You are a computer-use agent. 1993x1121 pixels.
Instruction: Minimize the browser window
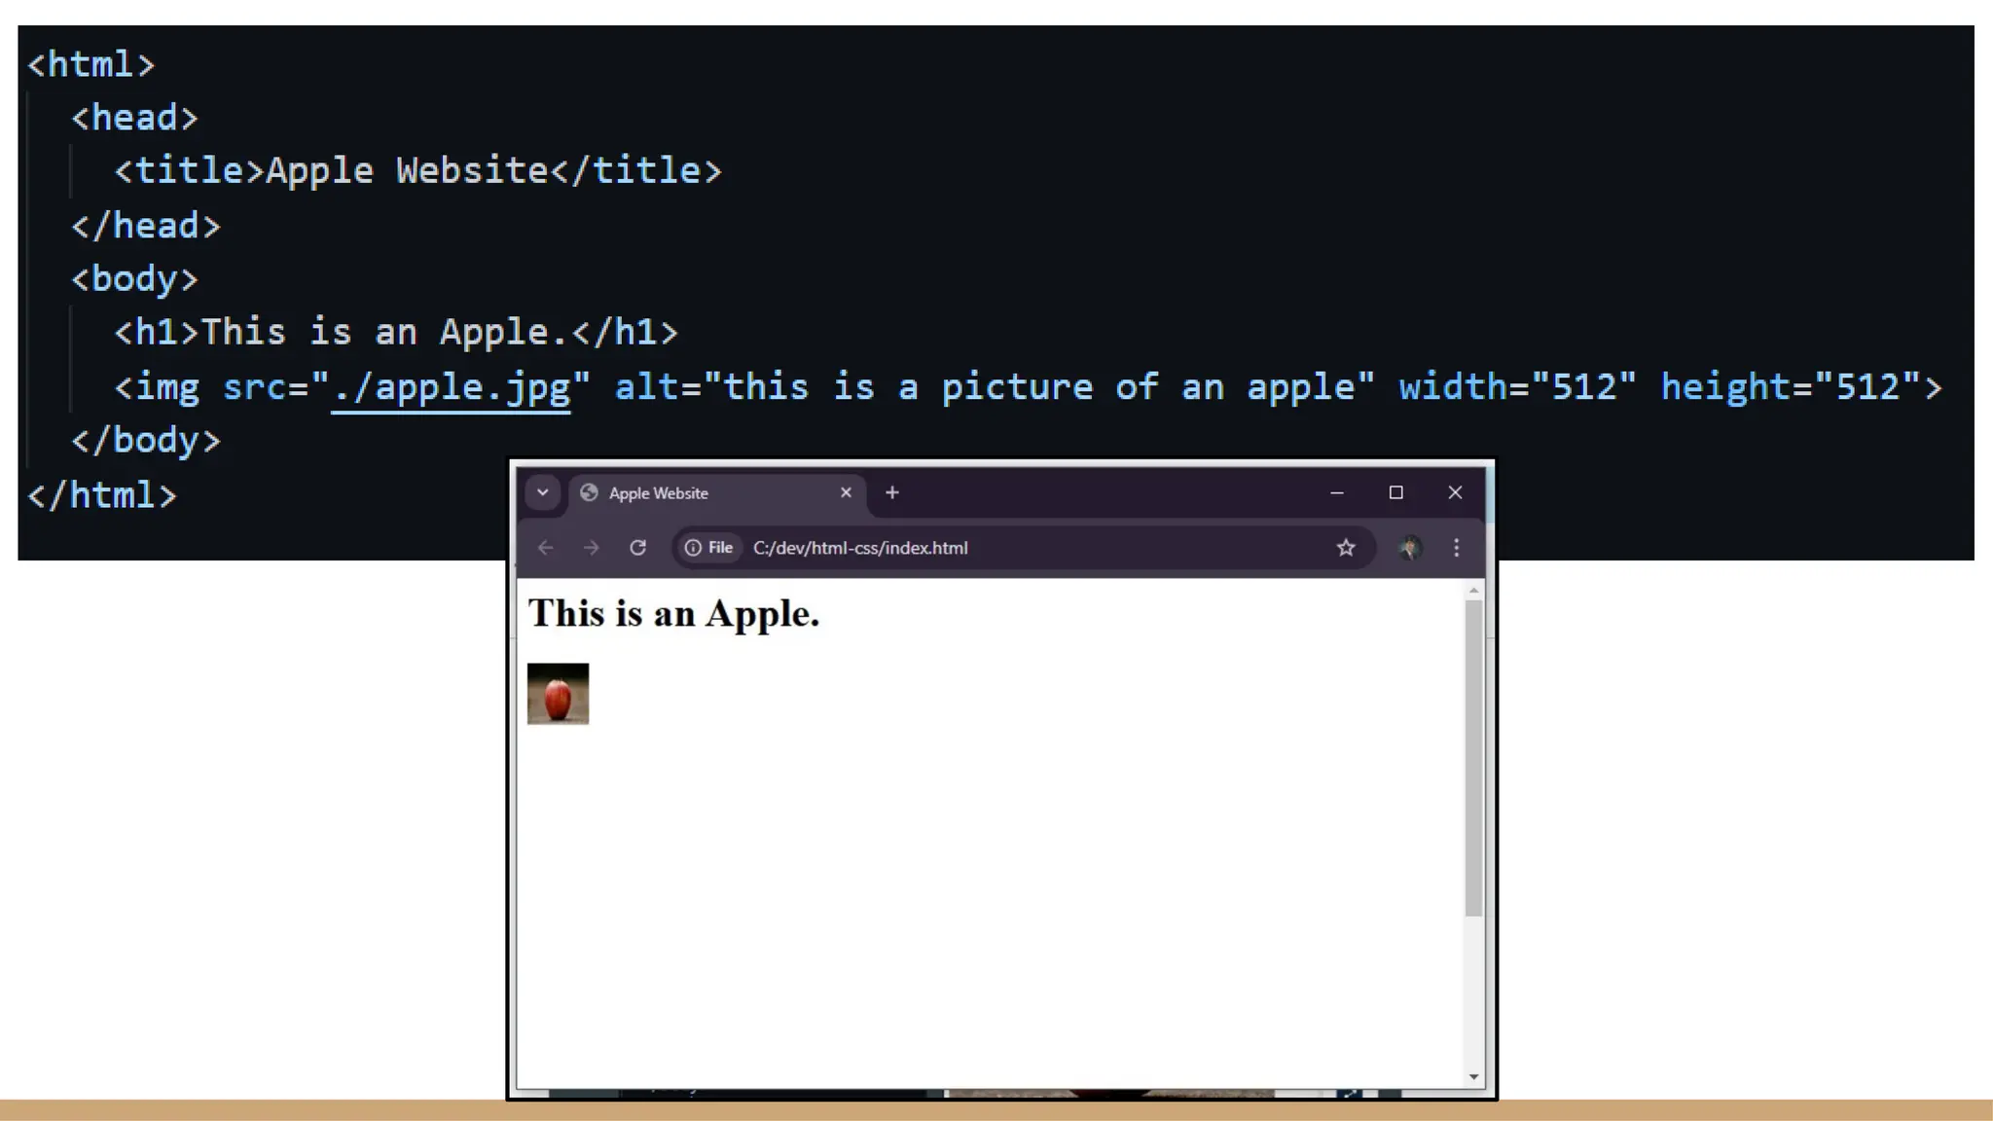point(1337,492)
